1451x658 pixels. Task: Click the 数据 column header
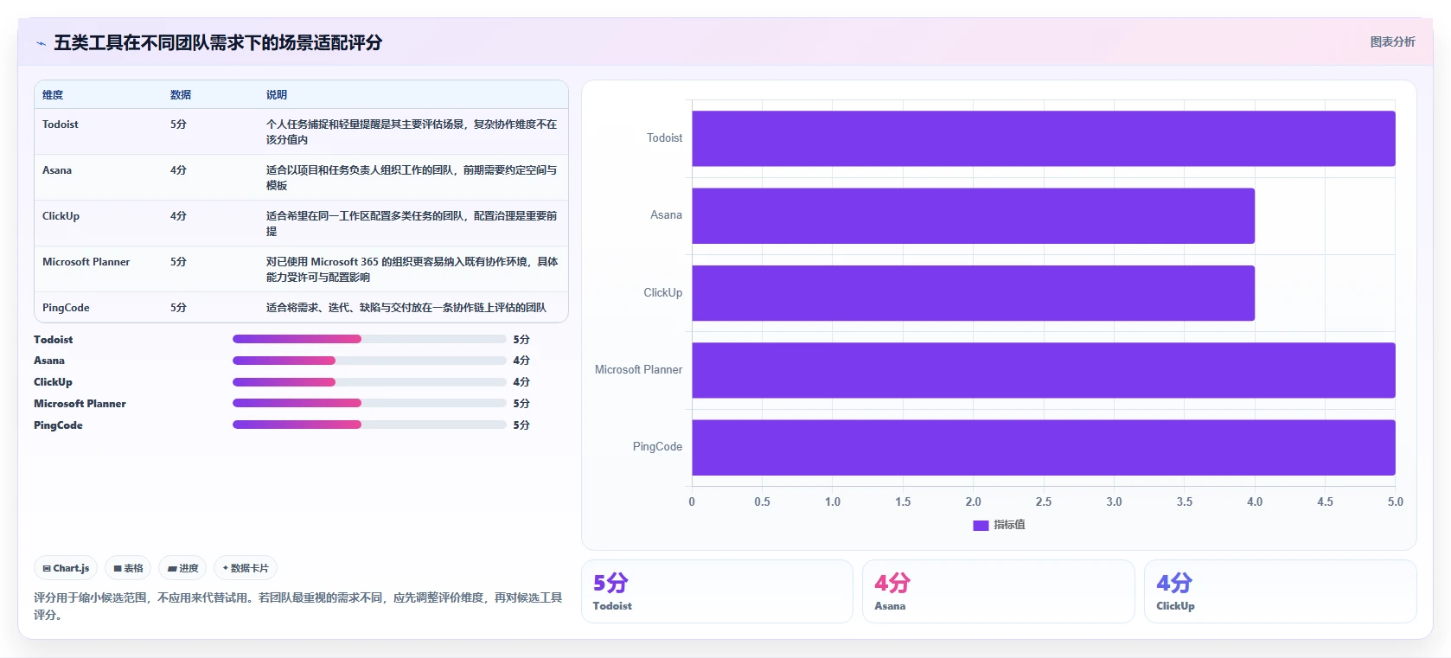181,95
